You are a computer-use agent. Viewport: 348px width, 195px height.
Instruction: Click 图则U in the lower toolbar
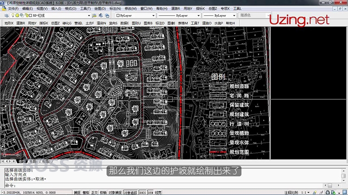point(136,23)
